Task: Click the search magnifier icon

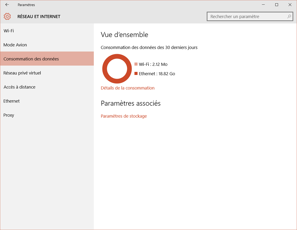Action: [x=289, y=17]
